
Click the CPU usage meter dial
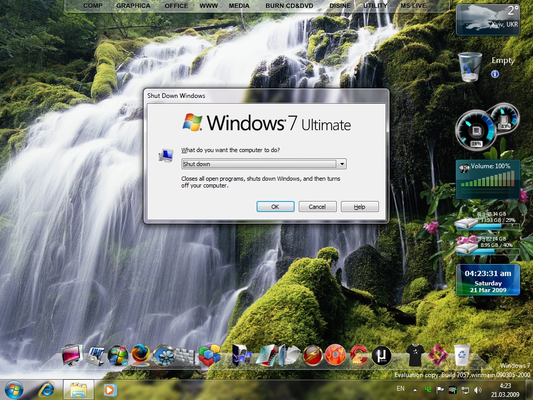(476, 130)
